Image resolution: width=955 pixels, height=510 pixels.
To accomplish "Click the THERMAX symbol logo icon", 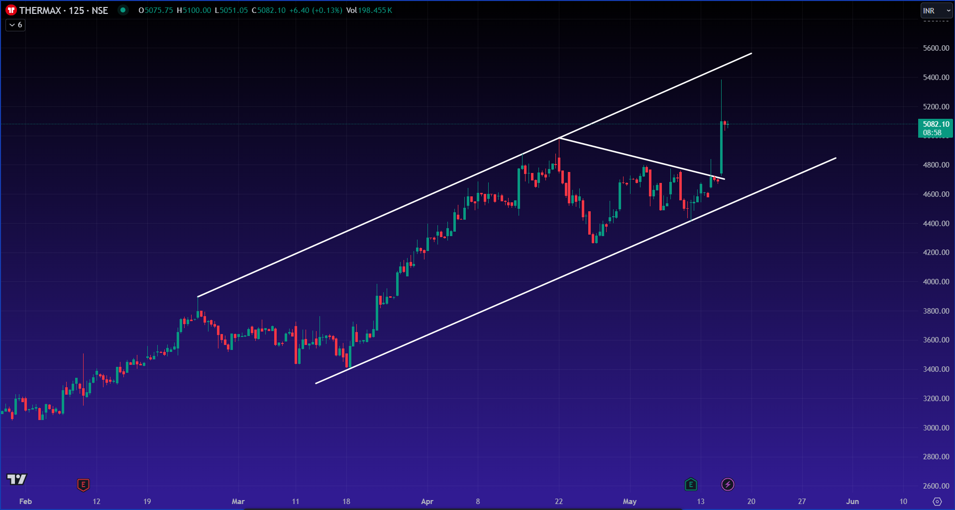I will point(11,10).
